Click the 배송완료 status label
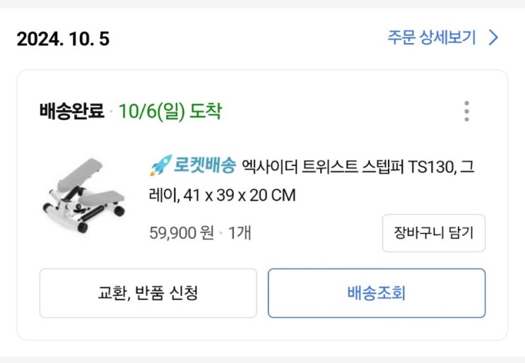This screenshot has width=525, height=363. coord(71,112)
